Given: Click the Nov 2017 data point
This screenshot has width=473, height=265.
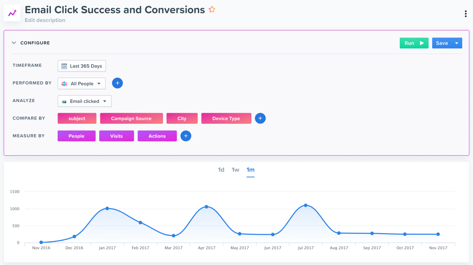Looking at the screenshot, I should [x=438, y=234].
